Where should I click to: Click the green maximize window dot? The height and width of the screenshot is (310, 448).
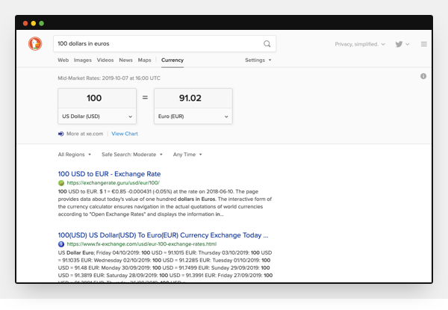click(41, 23)
